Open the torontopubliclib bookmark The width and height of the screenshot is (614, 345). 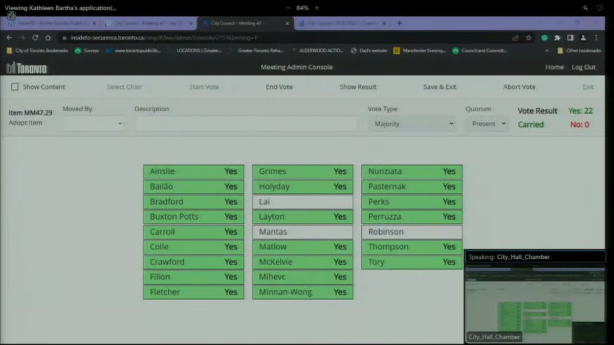click(x=134, y=51)
